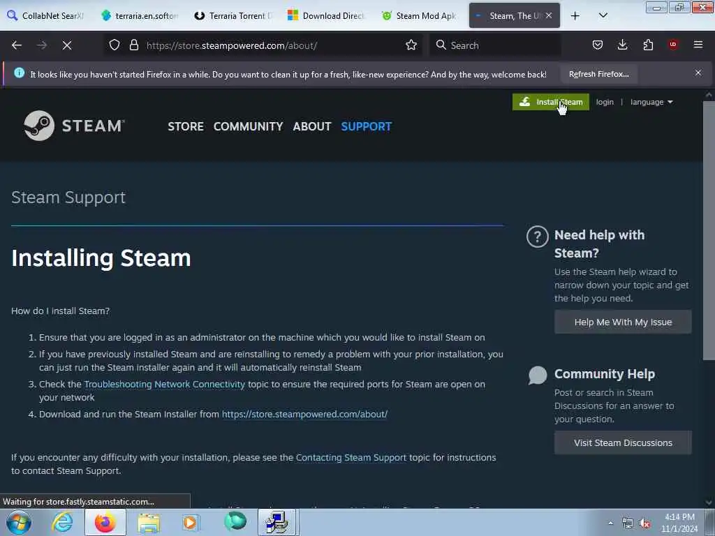Switch to the terraria.en.softonic tab

tap(140, 16)
